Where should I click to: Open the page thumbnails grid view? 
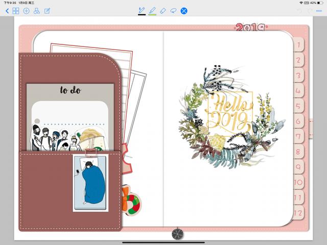tap(16, 11)
